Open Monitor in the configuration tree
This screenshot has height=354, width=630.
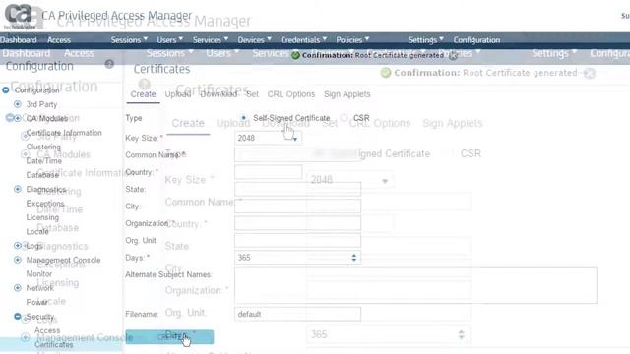[x=39, y=273]
